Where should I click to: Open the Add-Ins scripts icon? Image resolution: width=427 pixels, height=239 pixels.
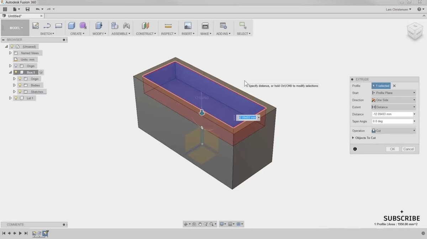223,26
